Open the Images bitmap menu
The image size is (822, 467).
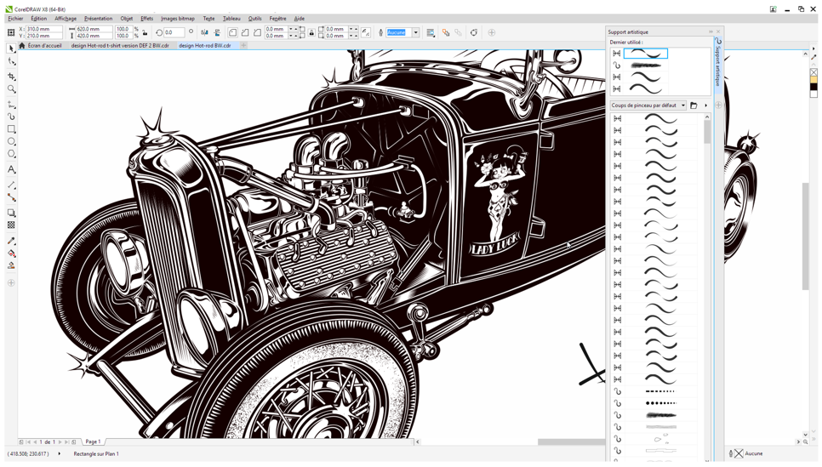pyautogui.click(x=178, y=19)
